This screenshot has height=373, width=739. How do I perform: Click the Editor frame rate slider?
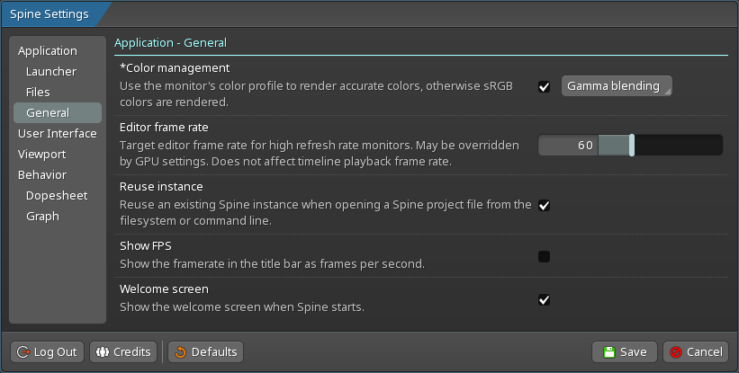pyautogui.click(x=630, y=145)
